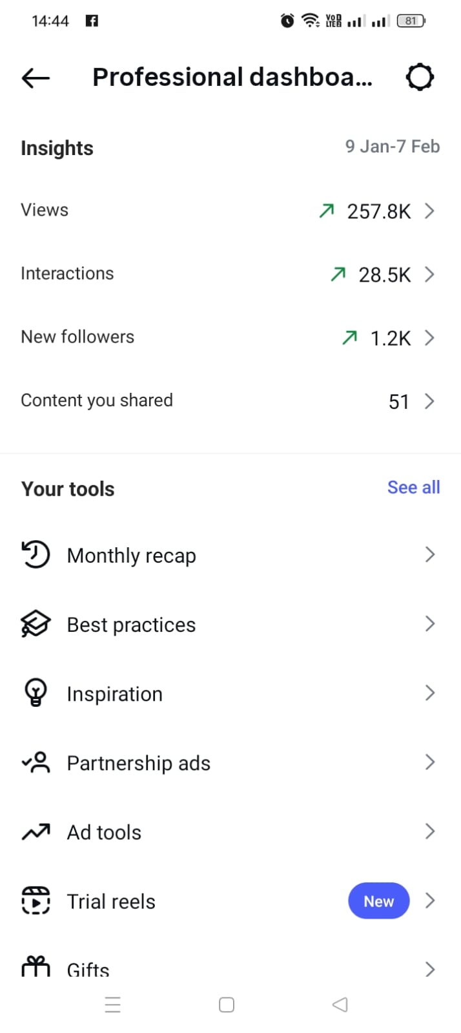The width and height of the screenshot is (461, 1033).
Task: Tap the Gifts present icon
Action: click(36, 967)
